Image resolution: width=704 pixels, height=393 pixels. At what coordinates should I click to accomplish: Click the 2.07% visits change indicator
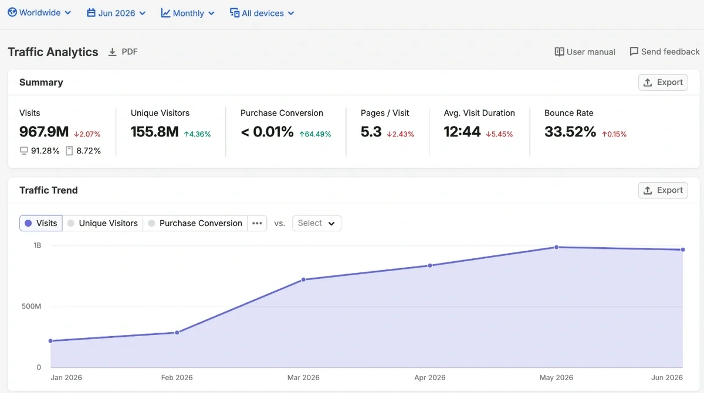tap(87, 134)
